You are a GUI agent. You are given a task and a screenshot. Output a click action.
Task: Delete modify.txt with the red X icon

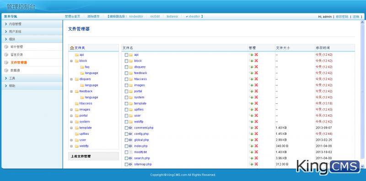coord(256,152)
